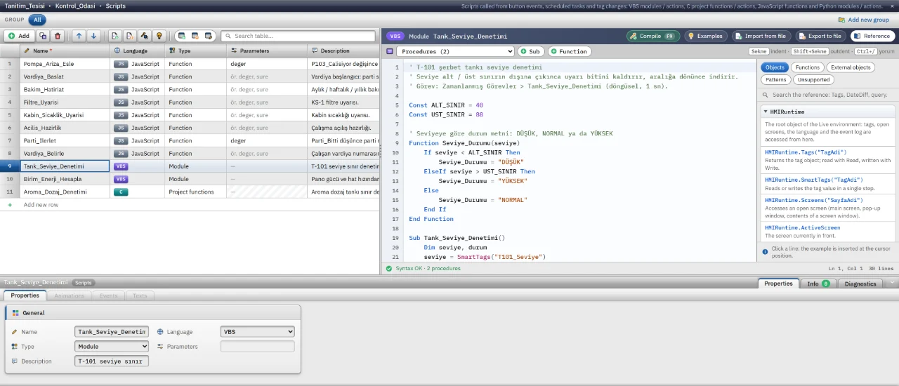Select row Bakim_Hatirlat
Viewport: 899px width, 386px height.
[x=190, y=89]
